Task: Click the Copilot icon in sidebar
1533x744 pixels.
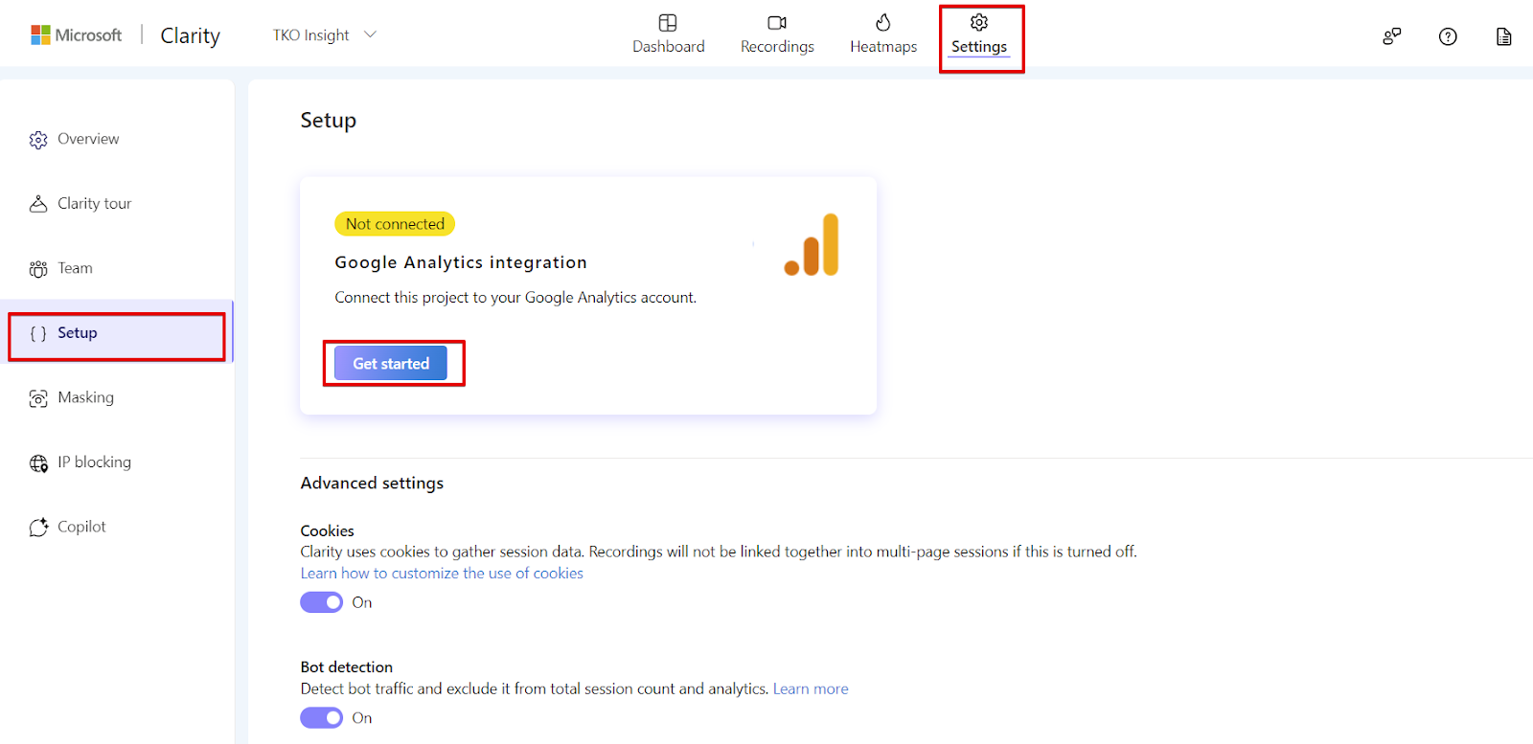Action: click(x=38, y=528)
